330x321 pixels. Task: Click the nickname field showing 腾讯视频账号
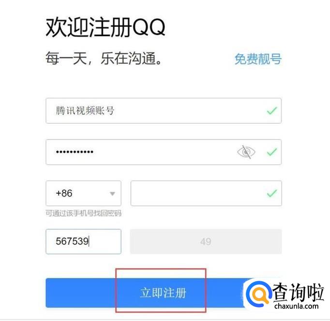pos(164,110)
